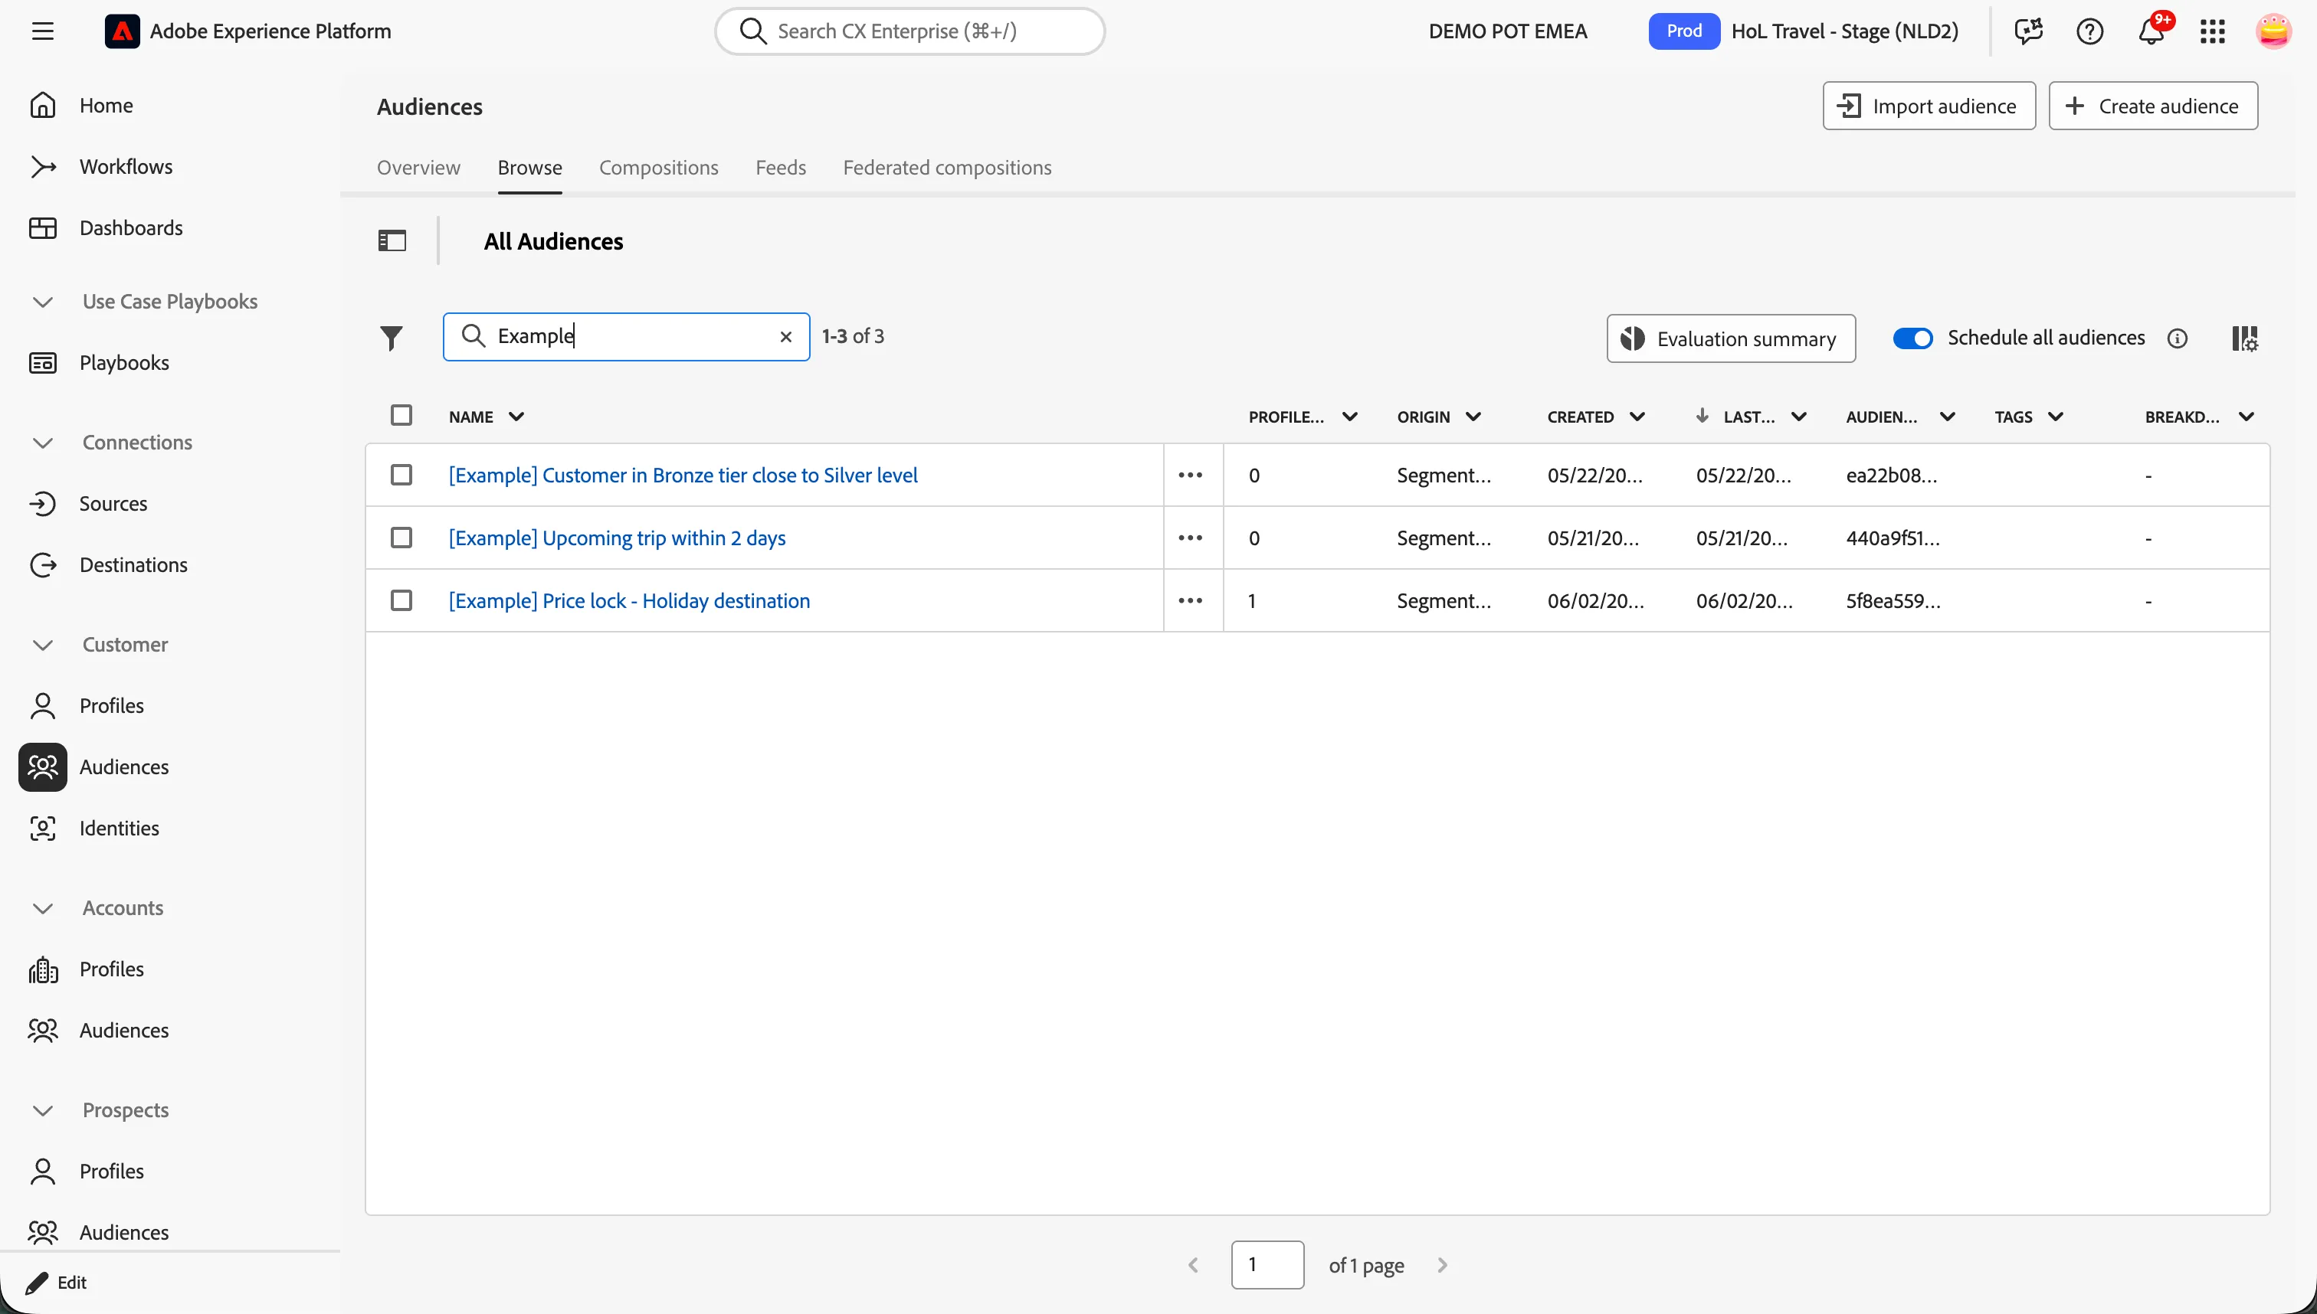Screen dimensions: 2317x1314
Task: Clear the Example search text
Action: [x=785, y=337]
